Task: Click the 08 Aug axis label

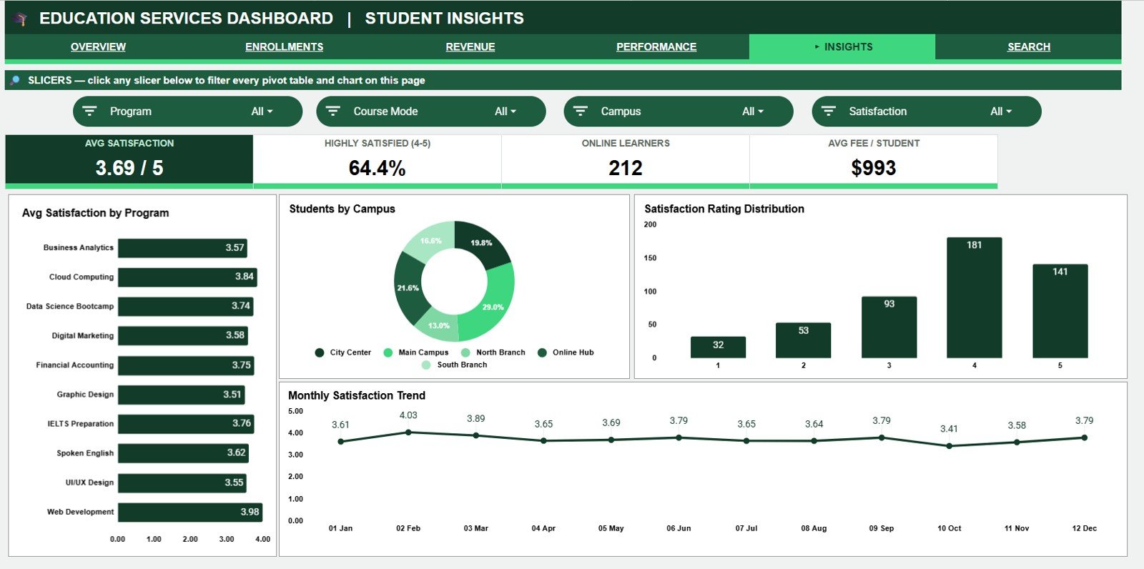Action: 814,528
